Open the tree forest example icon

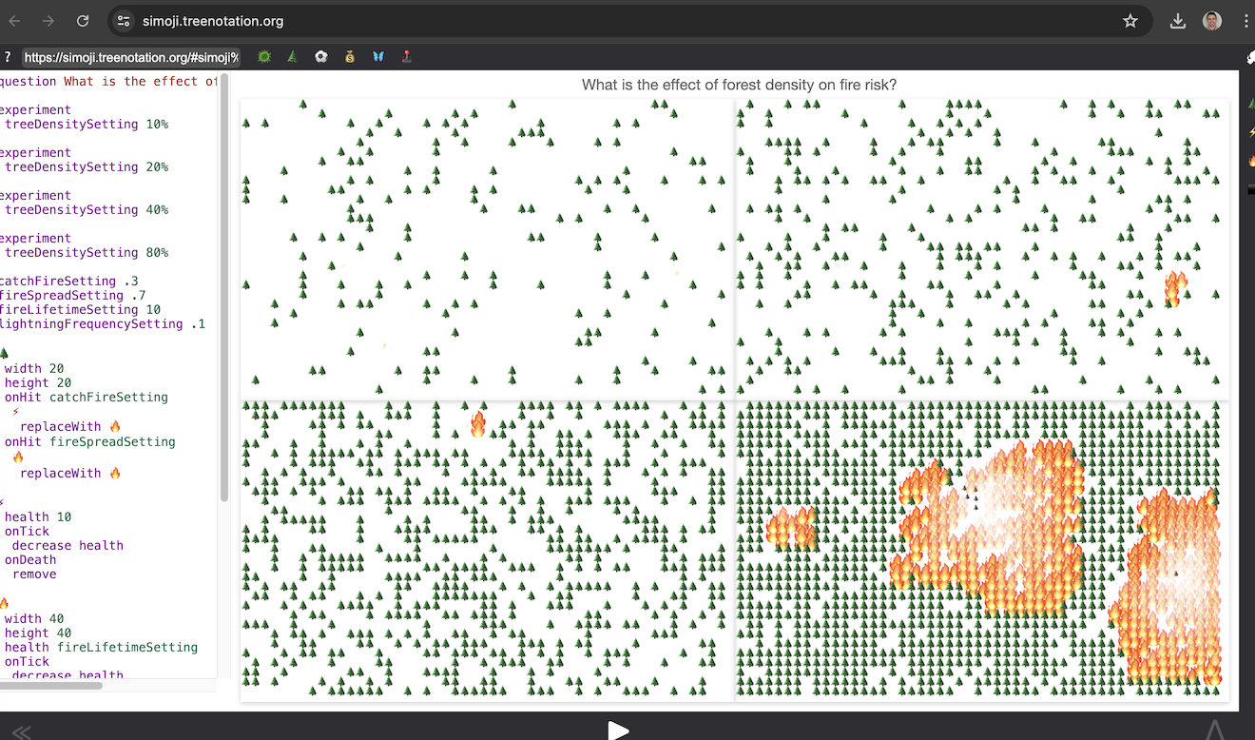[x=293, y=57]
